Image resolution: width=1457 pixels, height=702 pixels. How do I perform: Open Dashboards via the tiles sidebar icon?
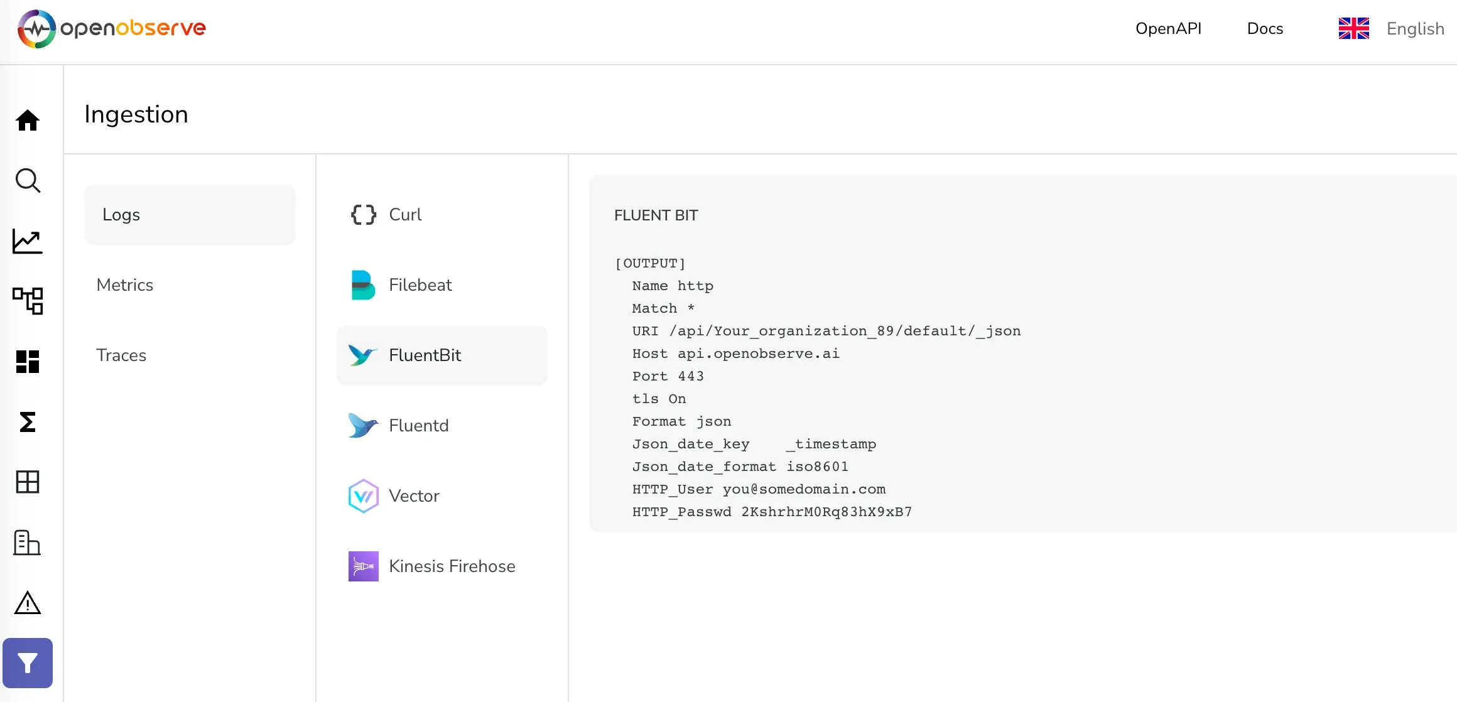[28, 361]
